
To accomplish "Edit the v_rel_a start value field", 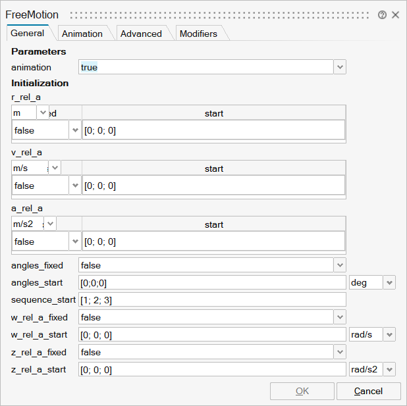I will pos(213,186).
